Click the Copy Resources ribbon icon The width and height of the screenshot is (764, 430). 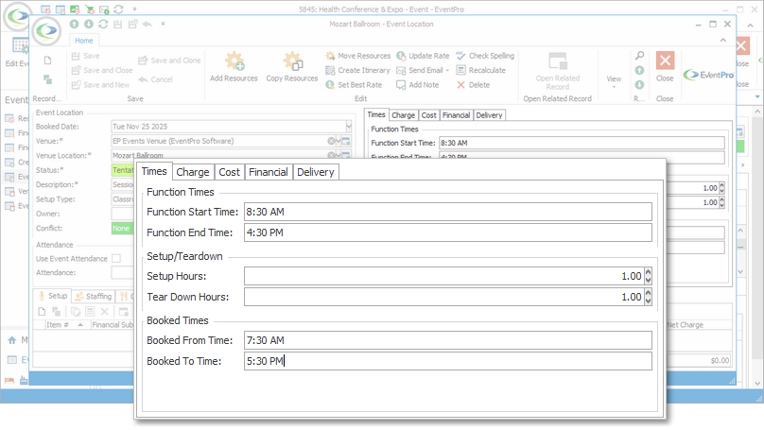click(x=292, y=61)
